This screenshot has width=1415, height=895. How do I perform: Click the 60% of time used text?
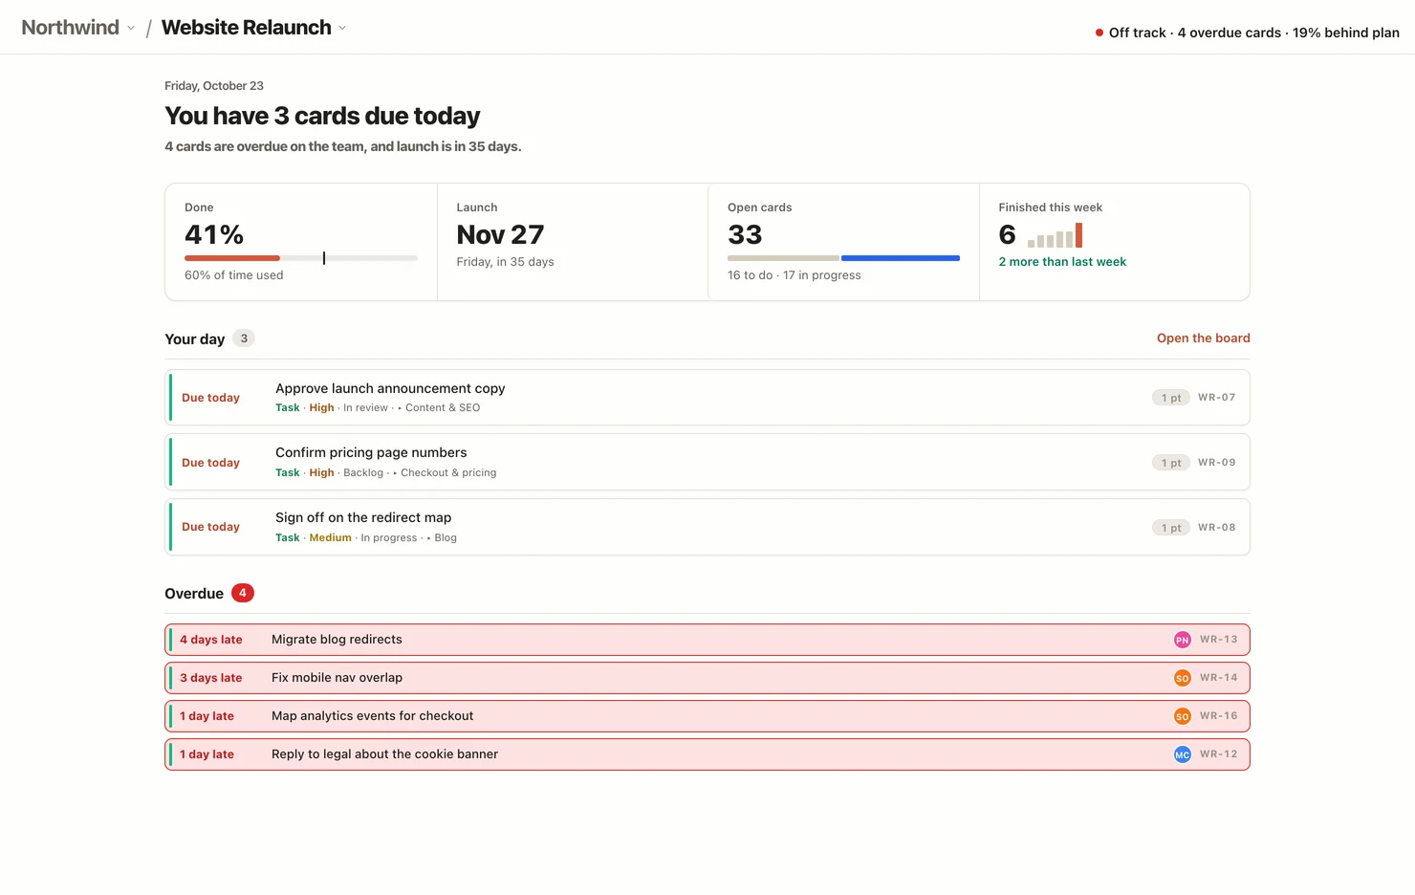(x=234, y=275)
